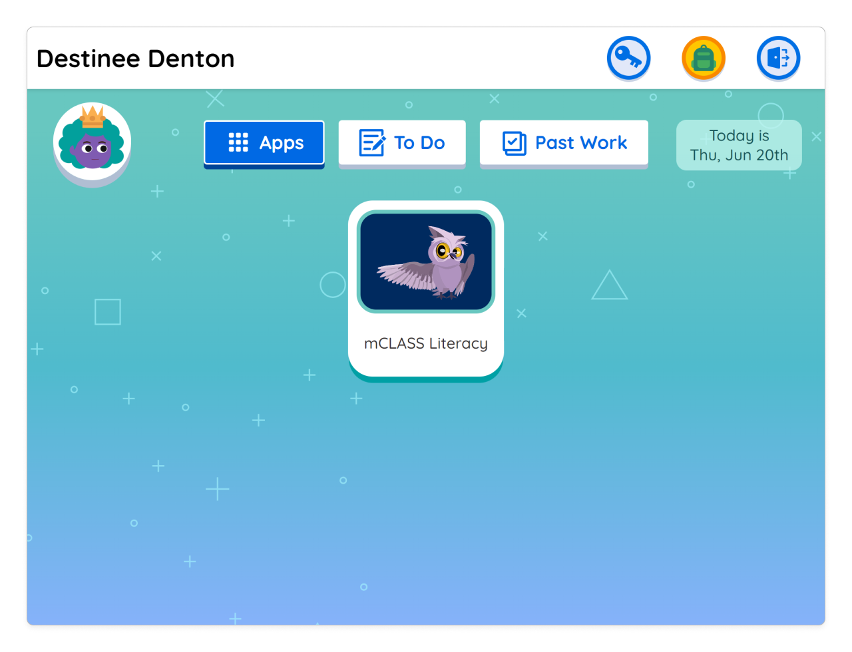Click the grid icon in Apps

pyautogui.click(x=238, y=142)
